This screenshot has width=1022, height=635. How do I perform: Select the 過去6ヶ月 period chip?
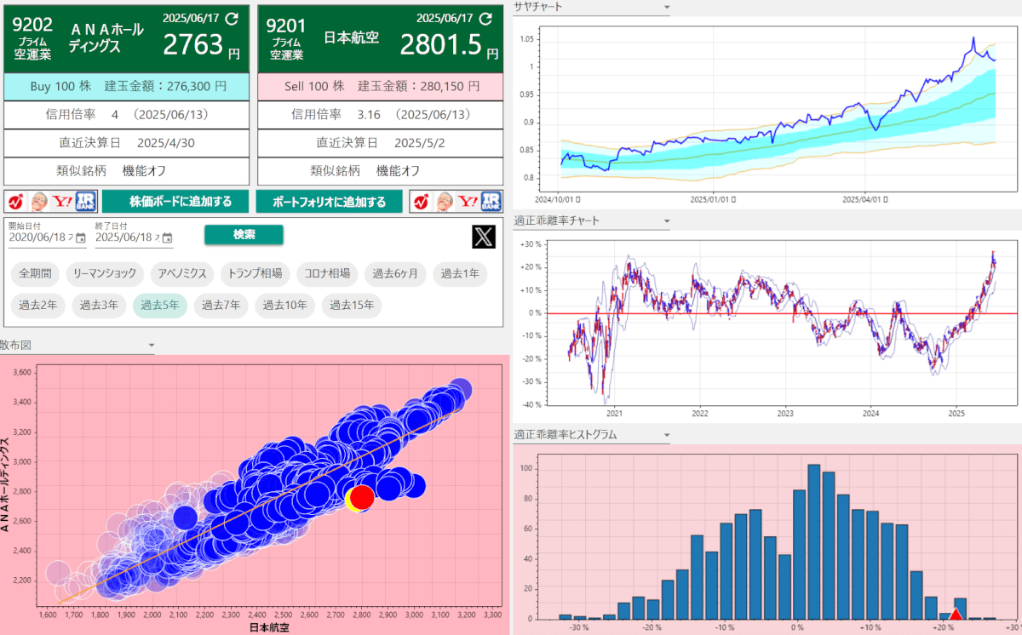pyautogui.click(x=396, y=274)
